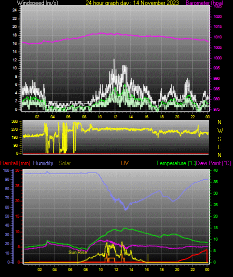Image resolution: width=233 pixels, height=277 pixels.
Task: Click the Windspeed (m/s) axis title
Action: pos(37,3)
